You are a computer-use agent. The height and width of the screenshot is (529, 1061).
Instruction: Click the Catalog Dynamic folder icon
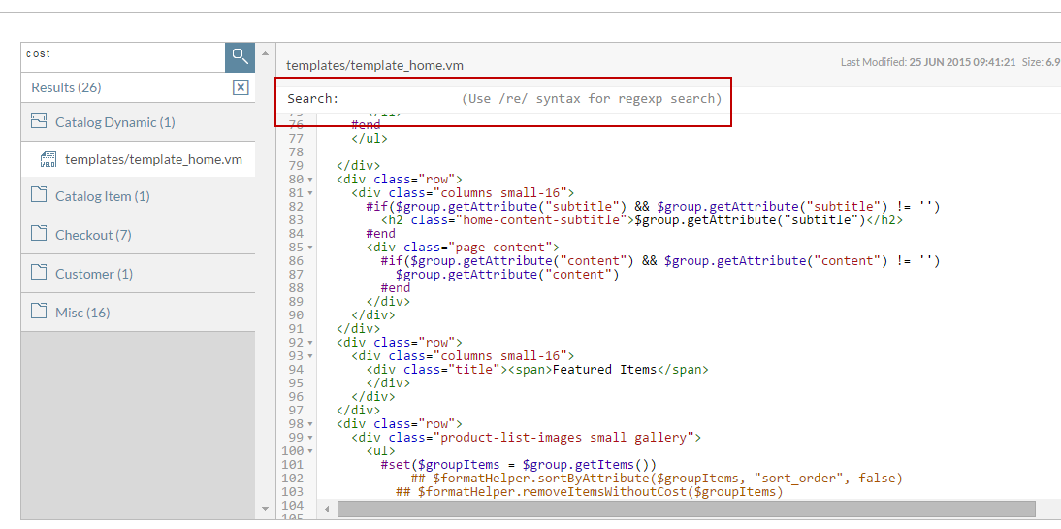click(39, 122)
